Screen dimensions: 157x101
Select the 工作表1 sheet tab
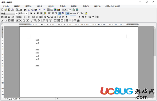coord(14,99)
